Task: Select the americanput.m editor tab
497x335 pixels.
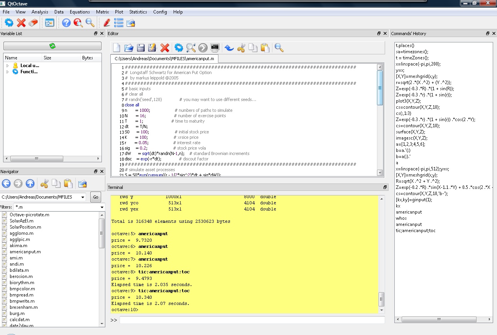Action: pyautogui.click(x=164, y=59)
